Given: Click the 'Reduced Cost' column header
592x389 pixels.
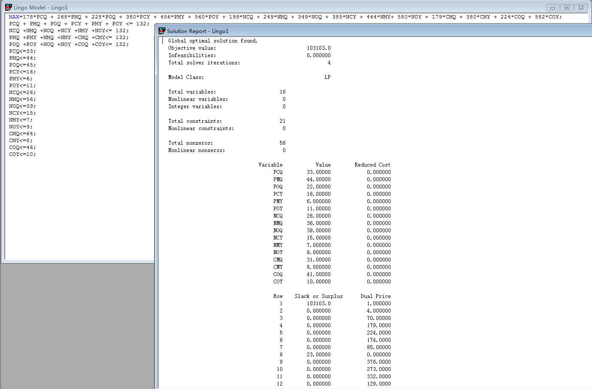Looking at the screenshot, I should coord(372,165).
